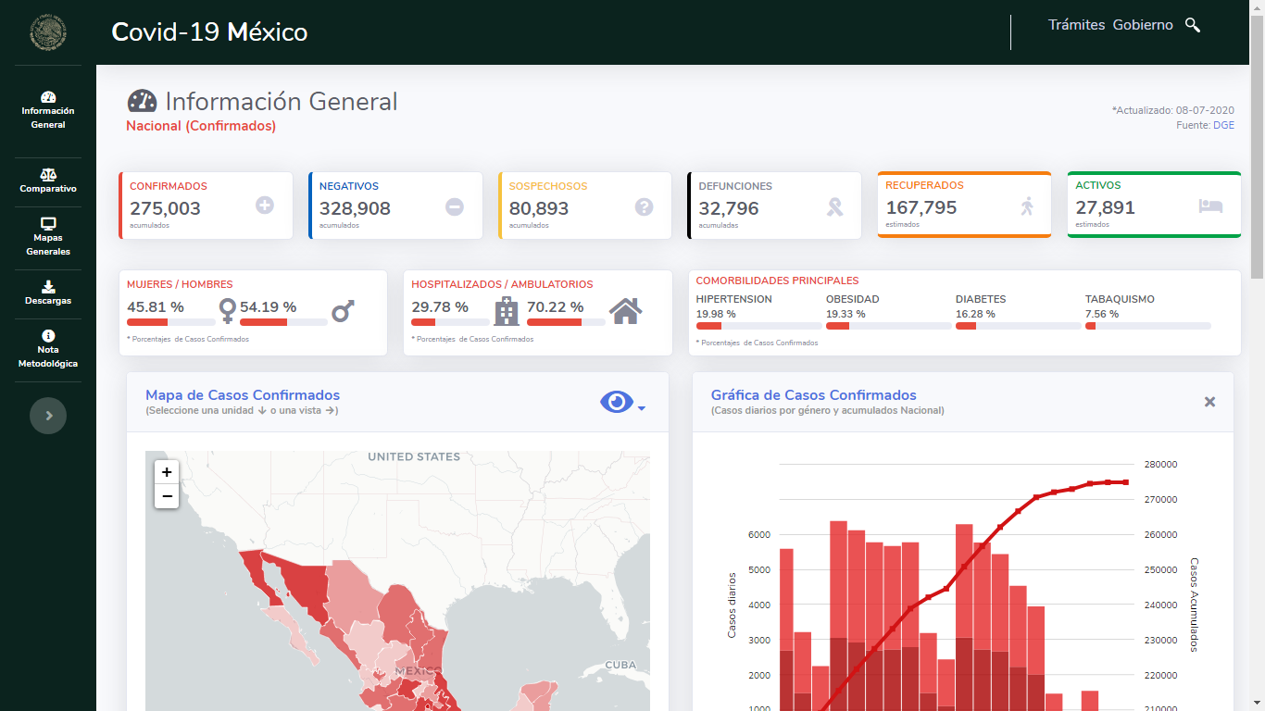Screen dimensions: 1265x711
Task: Click the Información General dashboard sidebar icon
Action: [48, 96]
